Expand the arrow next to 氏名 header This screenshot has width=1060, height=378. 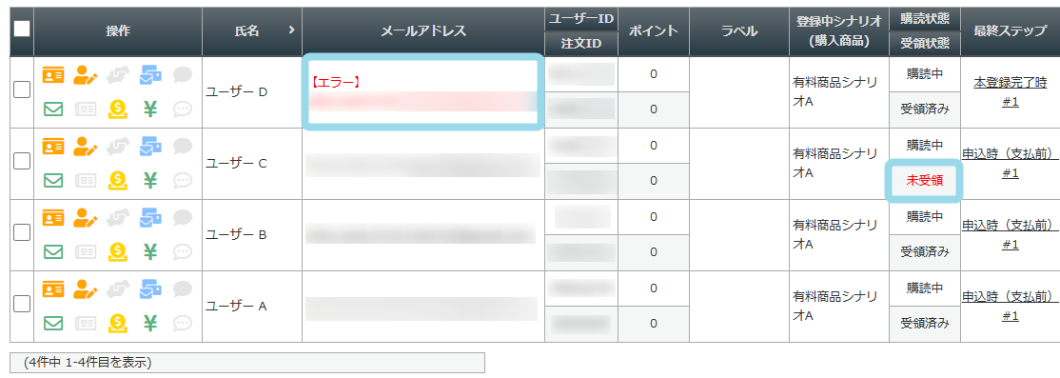click(x=291, y=30)
